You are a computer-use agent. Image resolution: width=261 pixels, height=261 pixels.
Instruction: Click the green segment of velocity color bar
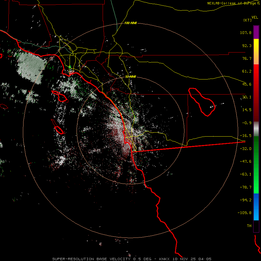[x=256, y=165]
